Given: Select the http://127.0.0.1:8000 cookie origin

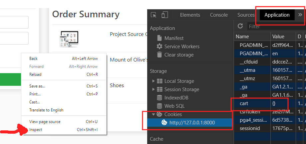Looking at the screenshot, I should click(192, 123).
